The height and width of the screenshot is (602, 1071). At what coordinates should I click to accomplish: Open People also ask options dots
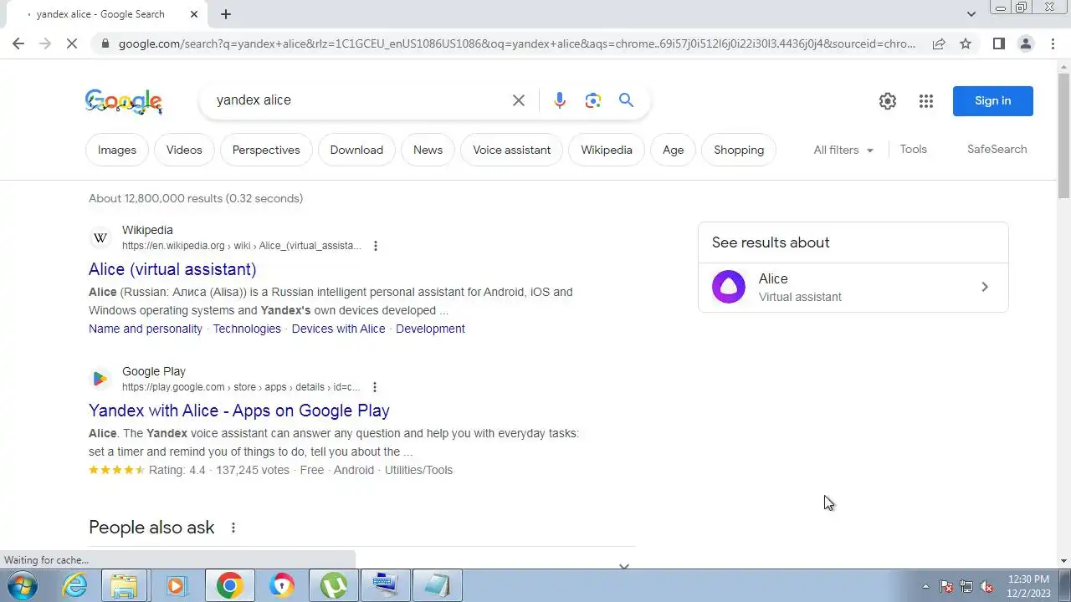tap(233, 528)
